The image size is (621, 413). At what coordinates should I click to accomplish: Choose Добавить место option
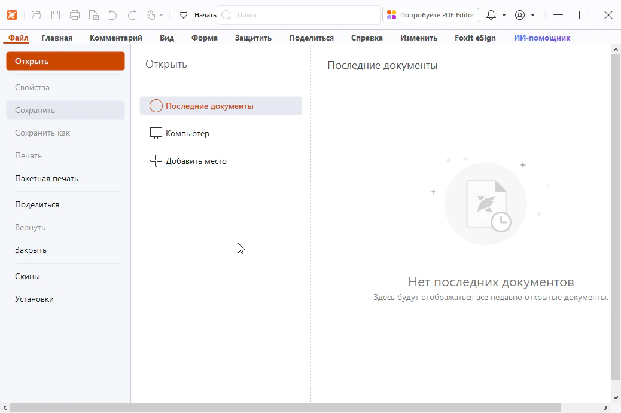pyautogui.click(x=196, y=161)
